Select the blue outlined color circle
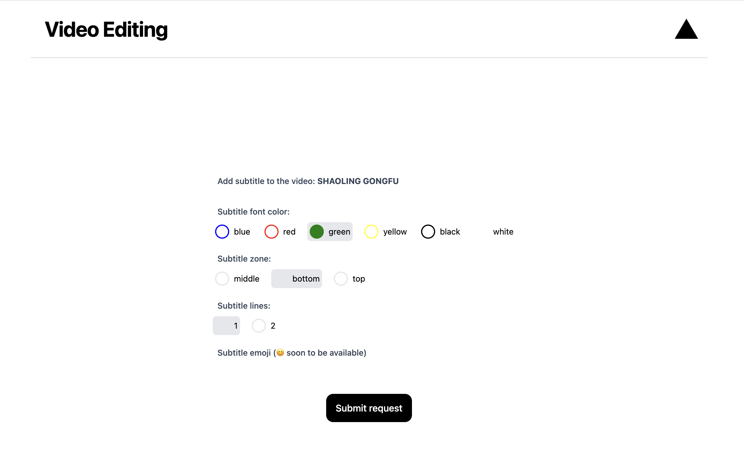Viewport: 744px width, 465px height. [x=222, y=232]
